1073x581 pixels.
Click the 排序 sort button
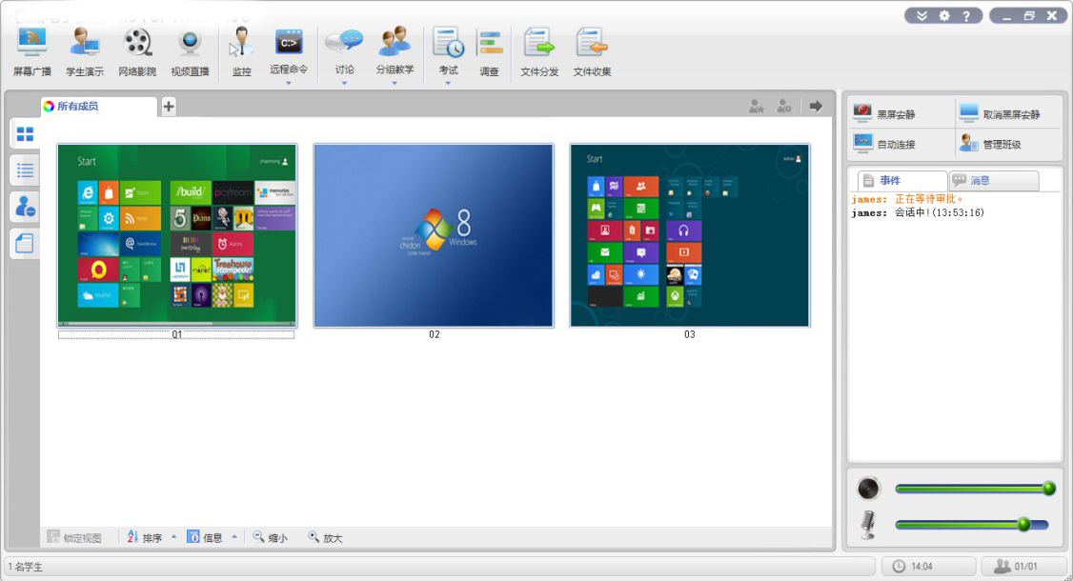tap(145, 538)
